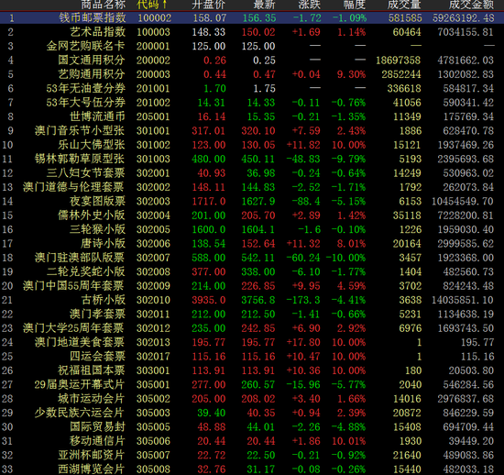The height and width of the screenshot is (475, 504).
Task: Click code 302003 in the table
Action: click(153, 202)
